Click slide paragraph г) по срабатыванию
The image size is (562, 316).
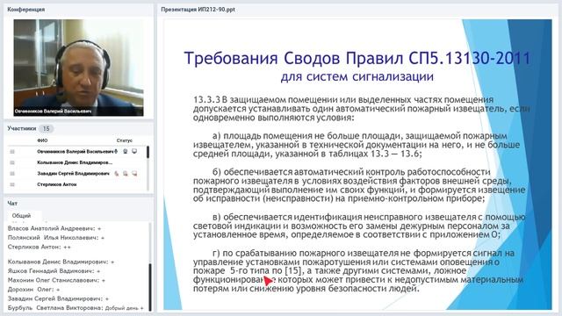358,271
